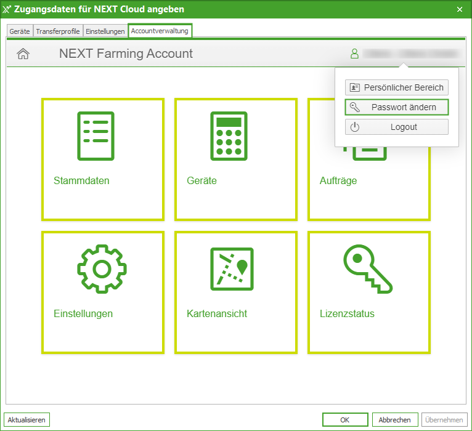Screen dimensions: 472x431
Task: Open the Einstellungen tab at top
Action: pyautogui.click(x=105, y=31)
